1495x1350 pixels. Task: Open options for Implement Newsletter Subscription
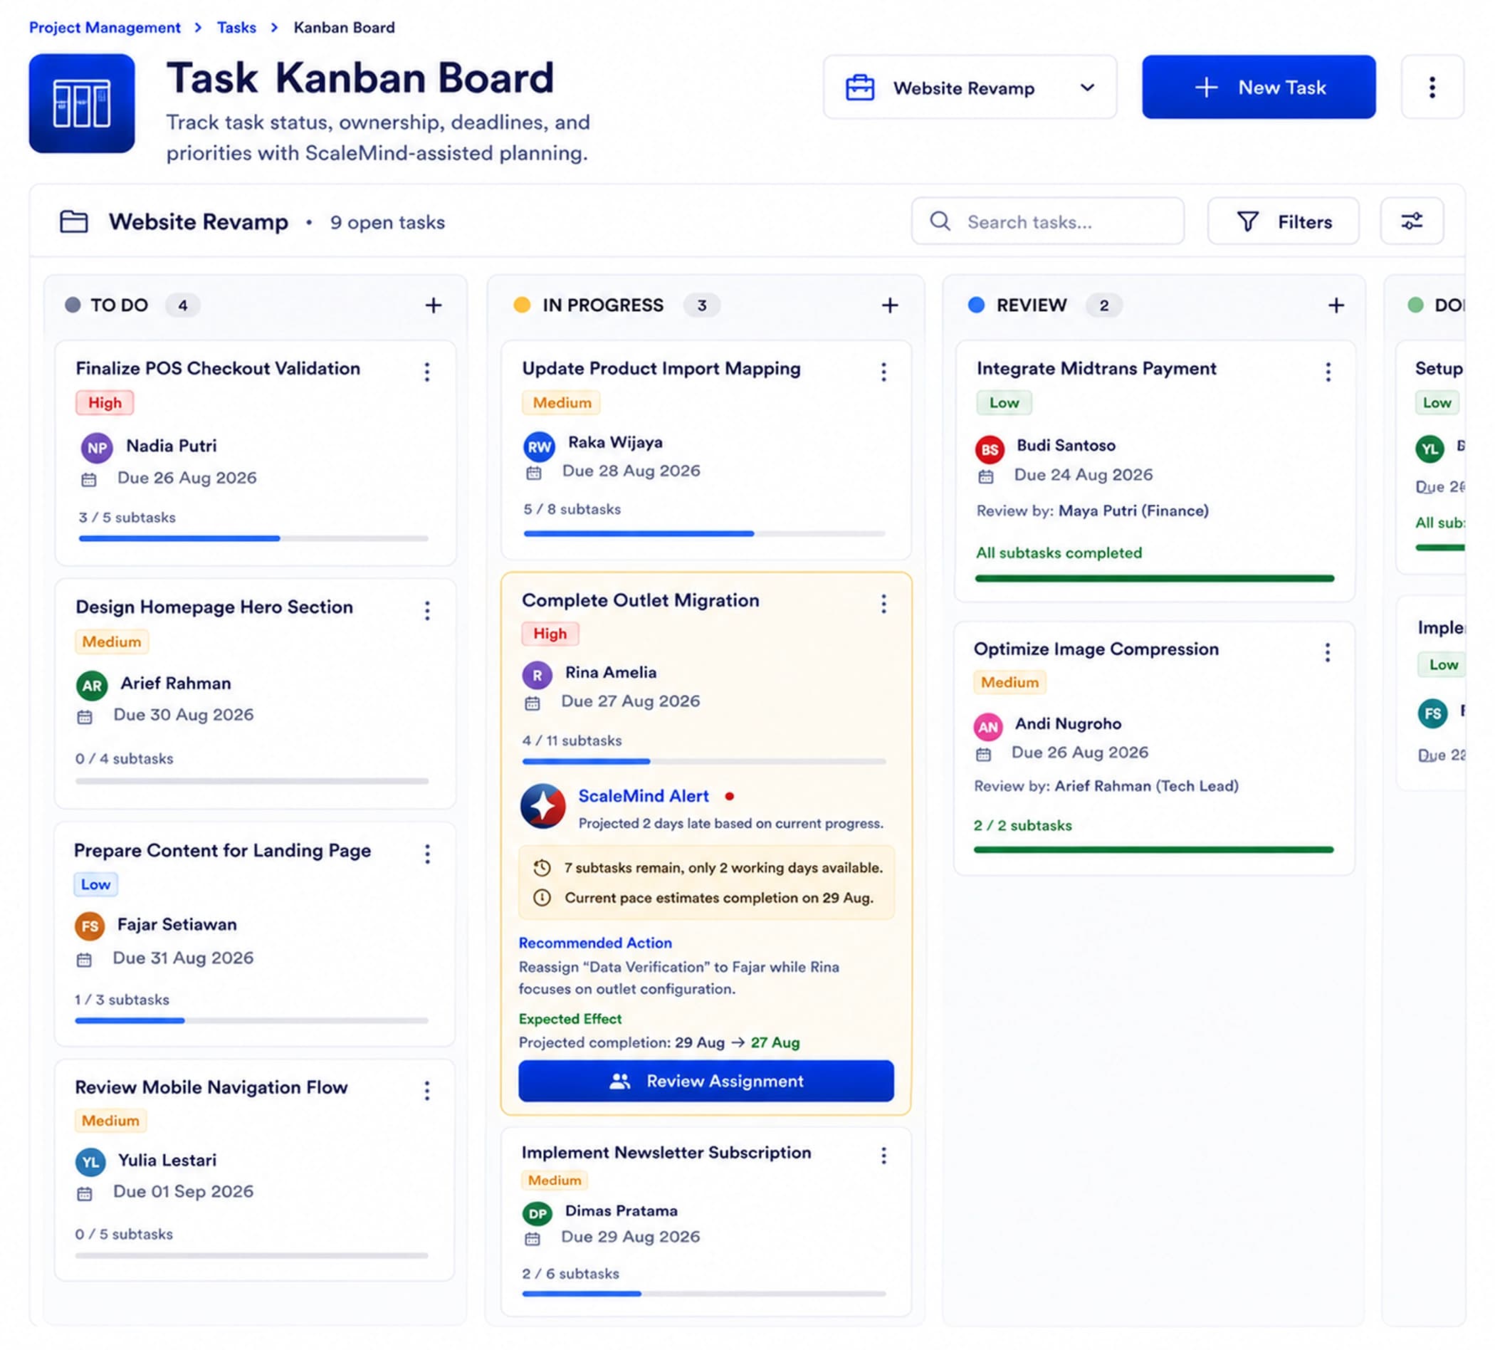pos(883,1156)
